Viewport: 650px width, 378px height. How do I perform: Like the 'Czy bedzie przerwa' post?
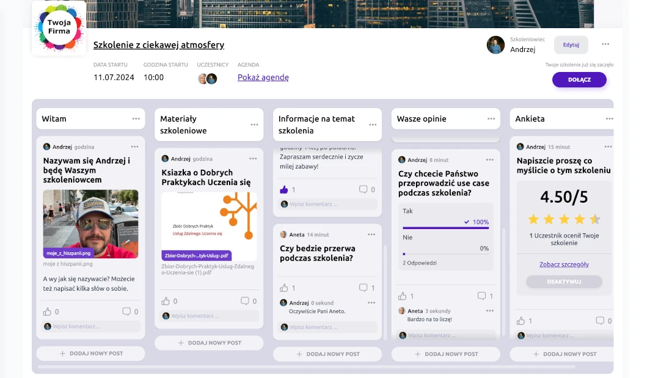point(284,288)
